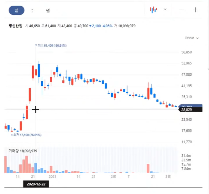The height and width of the screenshot is (194, 209).
Task: Click the change value 2,100 -4.05%
Action: (101, 26)
